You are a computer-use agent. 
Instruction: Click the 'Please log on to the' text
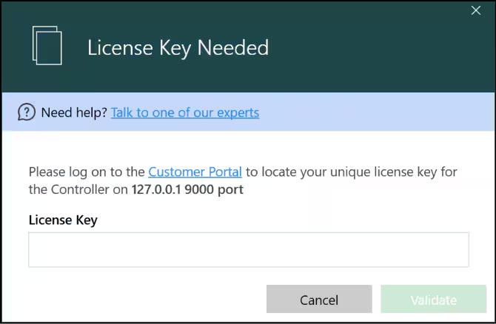click(x=87, y=172)
